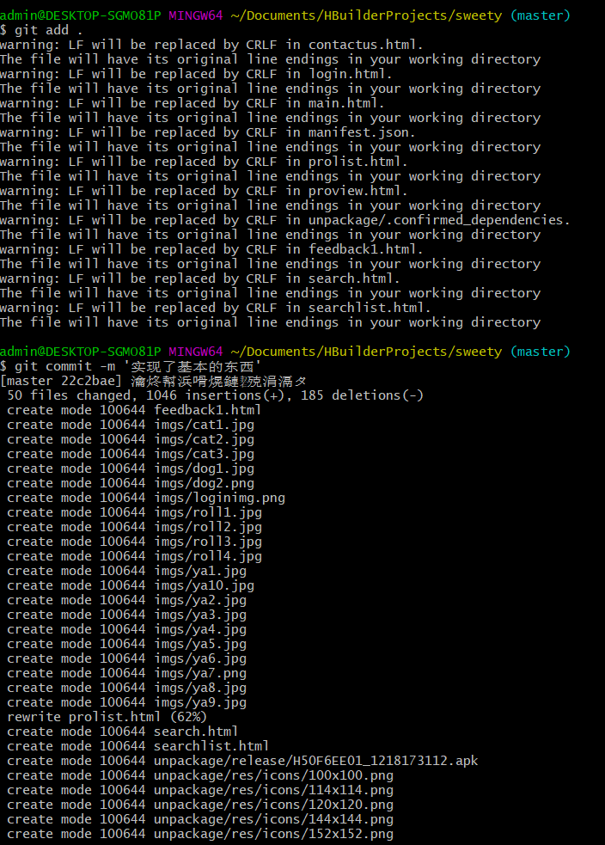Click the line for imgs/cat2.jpg
605x845 pixels.
point(131,439)
